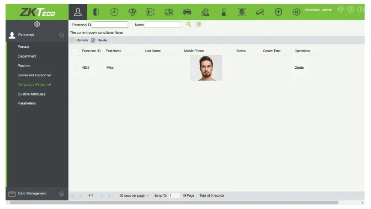371x209 pixels.
Task: Open the Entrance control turnstile icon
Action: click(x=224, y=12)
